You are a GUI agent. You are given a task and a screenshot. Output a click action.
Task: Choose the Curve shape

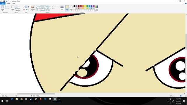tap(39, 6)
